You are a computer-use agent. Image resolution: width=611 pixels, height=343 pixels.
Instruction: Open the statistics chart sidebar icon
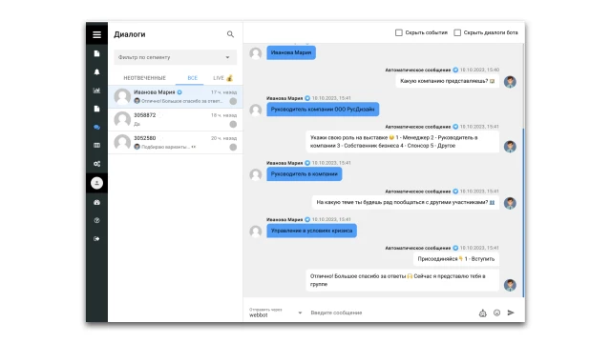tap(96, 91)
